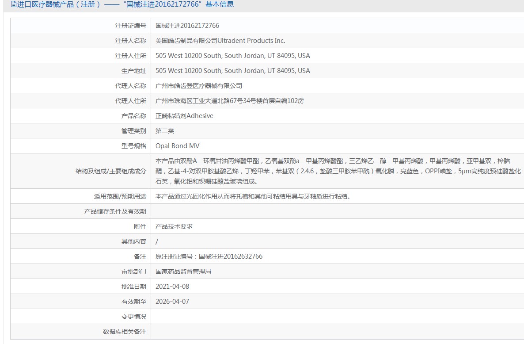The width and height of the screenshot is (524, 344).
Task: Click the 产品储存条件及有效期 label
Action: [115, 212]
